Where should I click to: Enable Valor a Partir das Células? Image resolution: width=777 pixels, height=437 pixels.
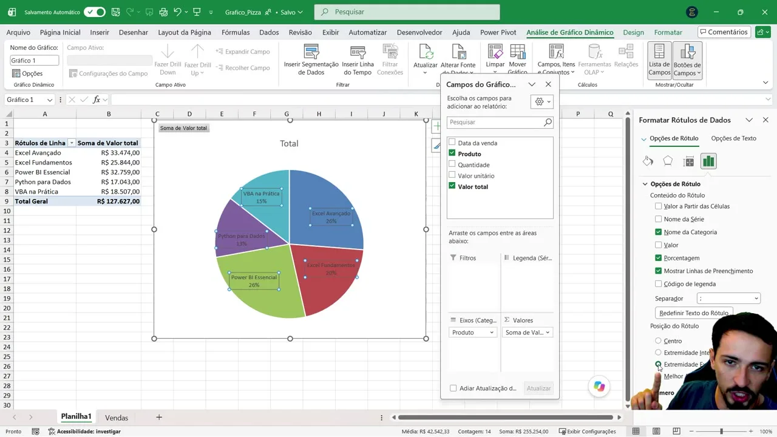pyautogui.click(x=659, y=206)
